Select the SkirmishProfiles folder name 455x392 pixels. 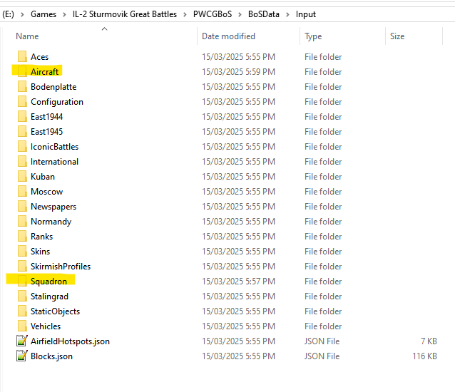61,267
